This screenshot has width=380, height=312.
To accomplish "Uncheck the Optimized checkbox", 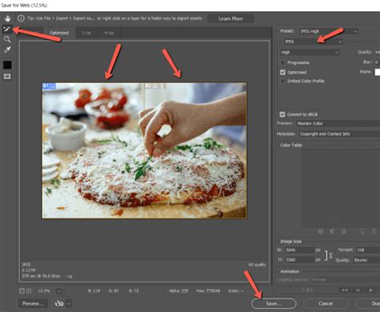I will tap(282, 72).
